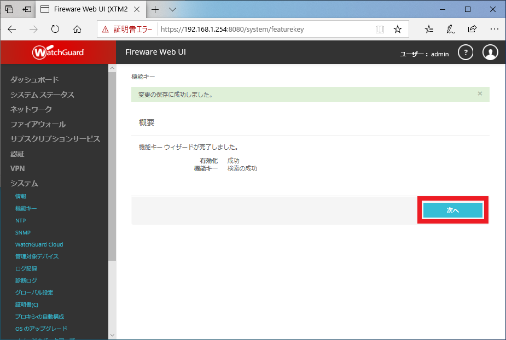
Task: Close the Fireware Web UI tab
Action: 137,9
